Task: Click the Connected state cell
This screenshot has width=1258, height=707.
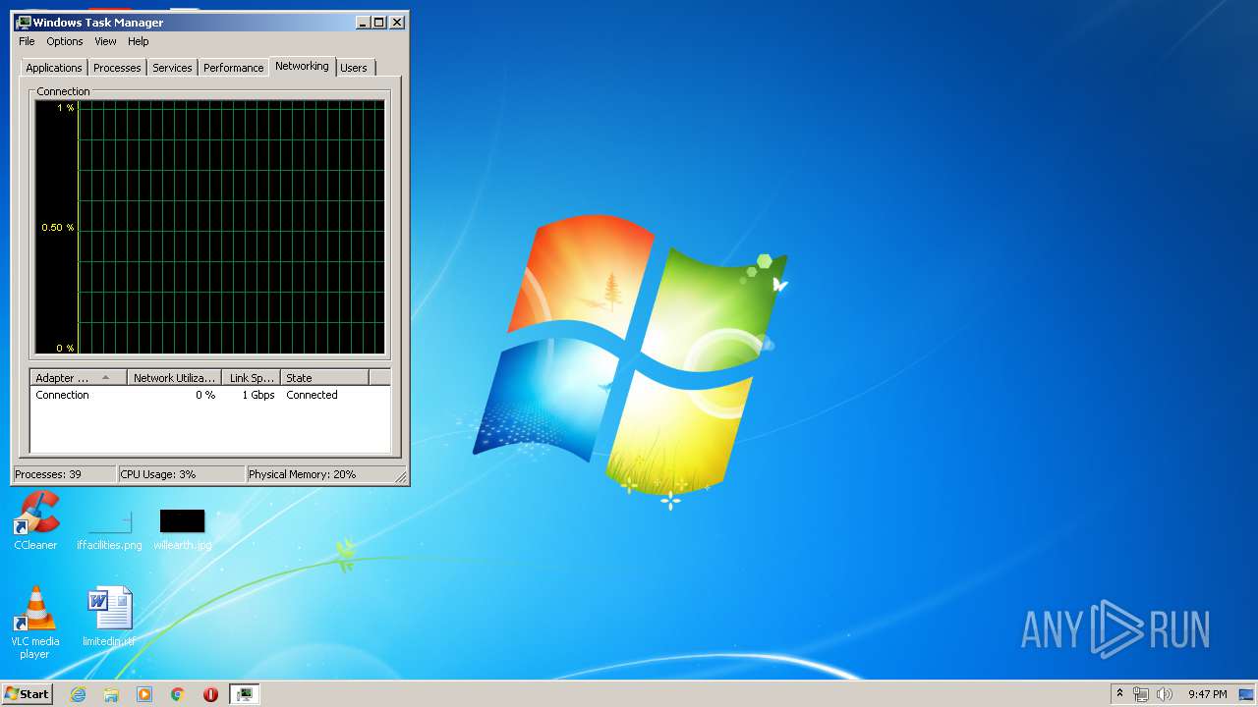Action: 312,395
